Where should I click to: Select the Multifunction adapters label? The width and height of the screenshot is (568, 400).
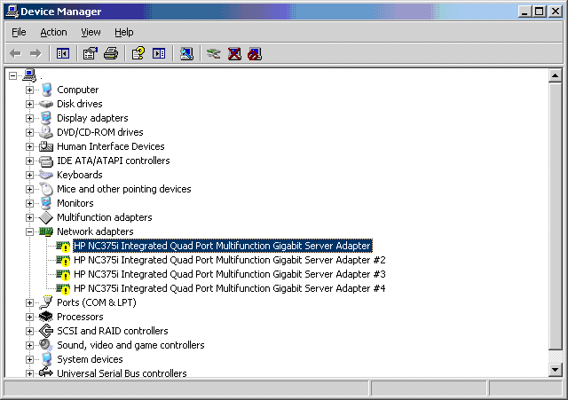[x=105, y=217]
